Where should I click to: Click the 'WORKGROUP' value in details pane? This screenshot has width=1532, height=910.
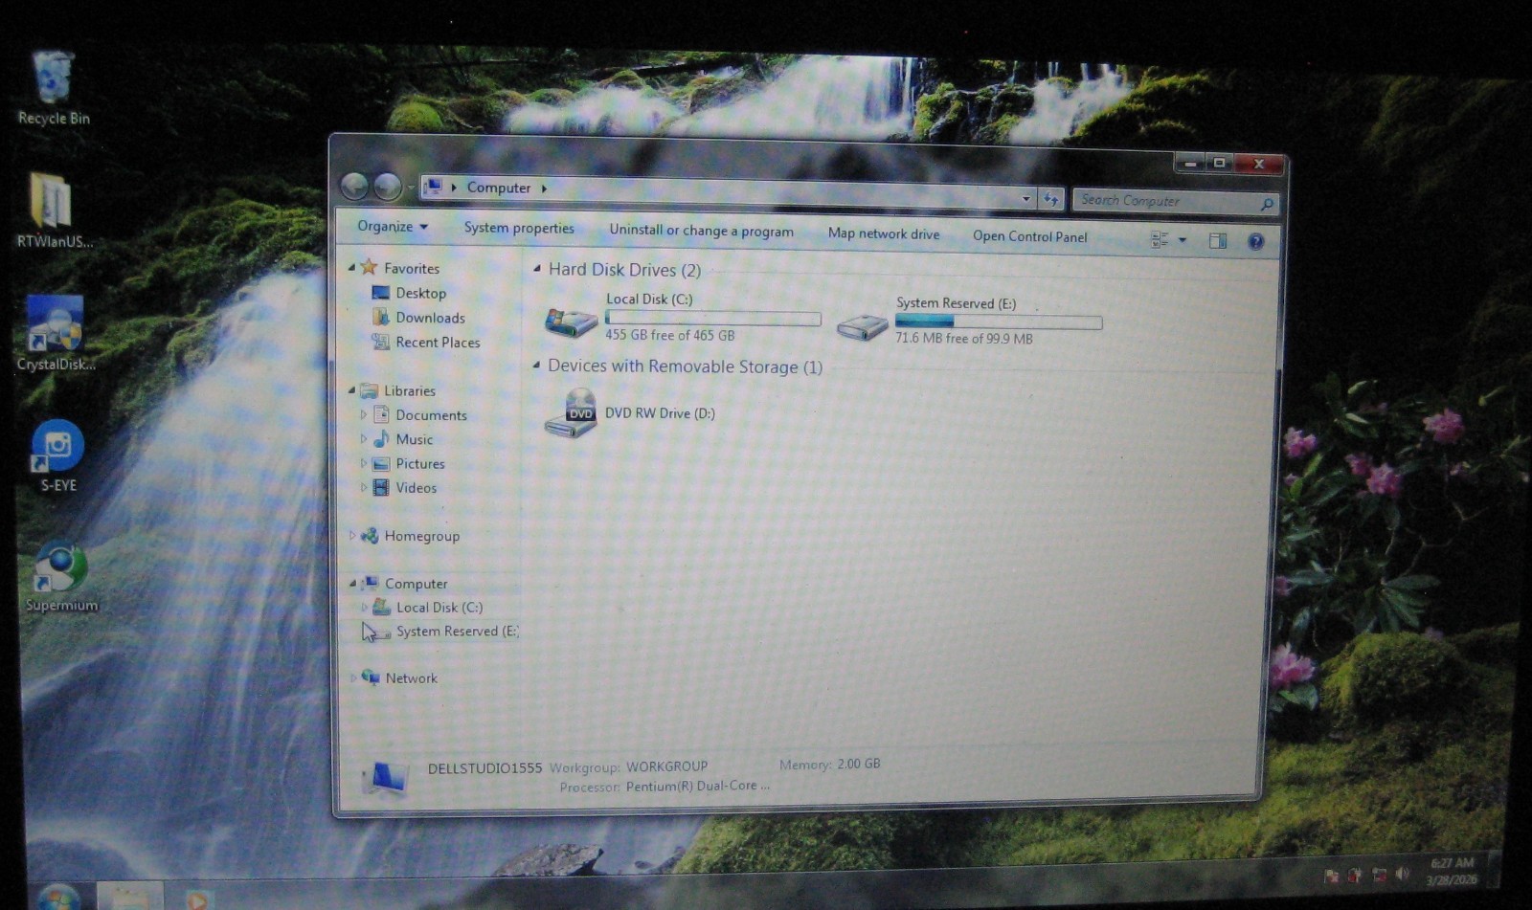[667, 766]
